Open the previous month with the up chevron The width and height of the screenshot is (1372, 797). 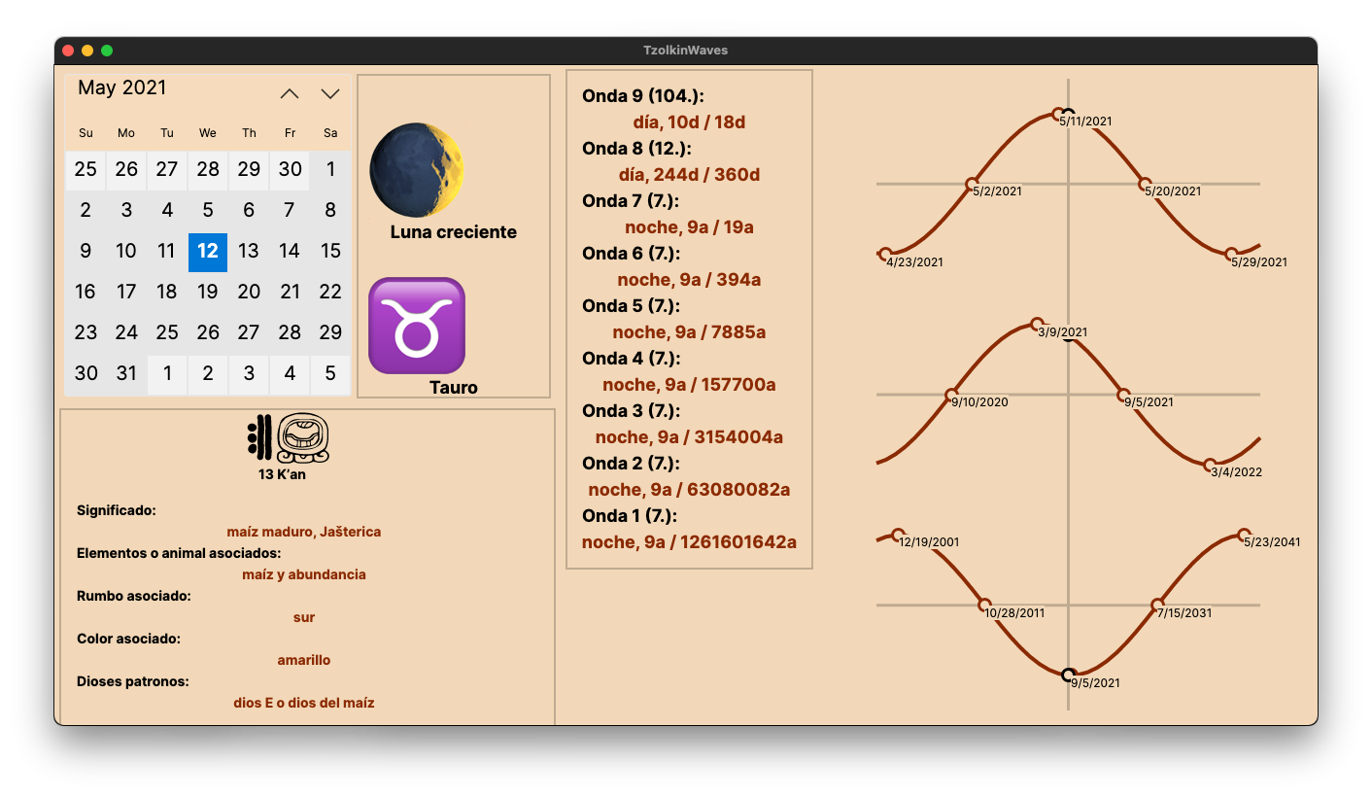pos(289,92)
